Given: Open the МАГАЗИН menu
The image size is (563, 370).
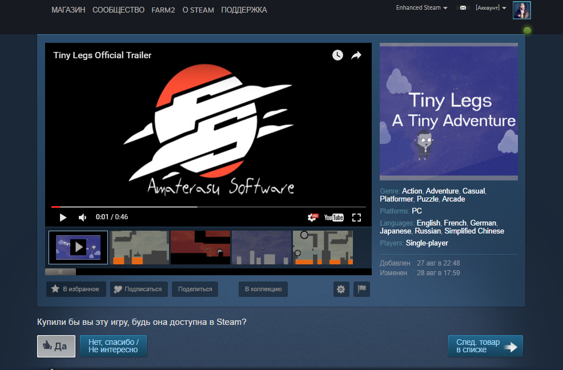Looking at the screenshot, I should click(68, 10).
